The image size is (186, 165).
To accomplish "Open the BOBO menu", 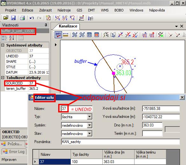I will click(x=119, y=10).
